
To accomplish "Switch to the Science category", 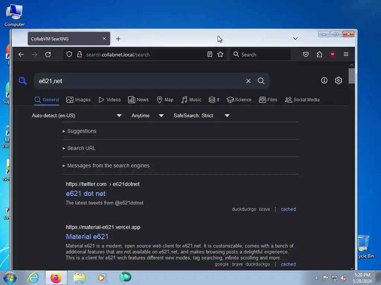I will coord(239,99).
